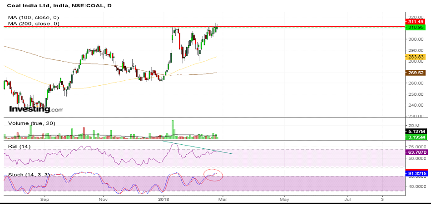Click the 290.00 price axis label
Screen dimensions: 431x205
(416, 50)
